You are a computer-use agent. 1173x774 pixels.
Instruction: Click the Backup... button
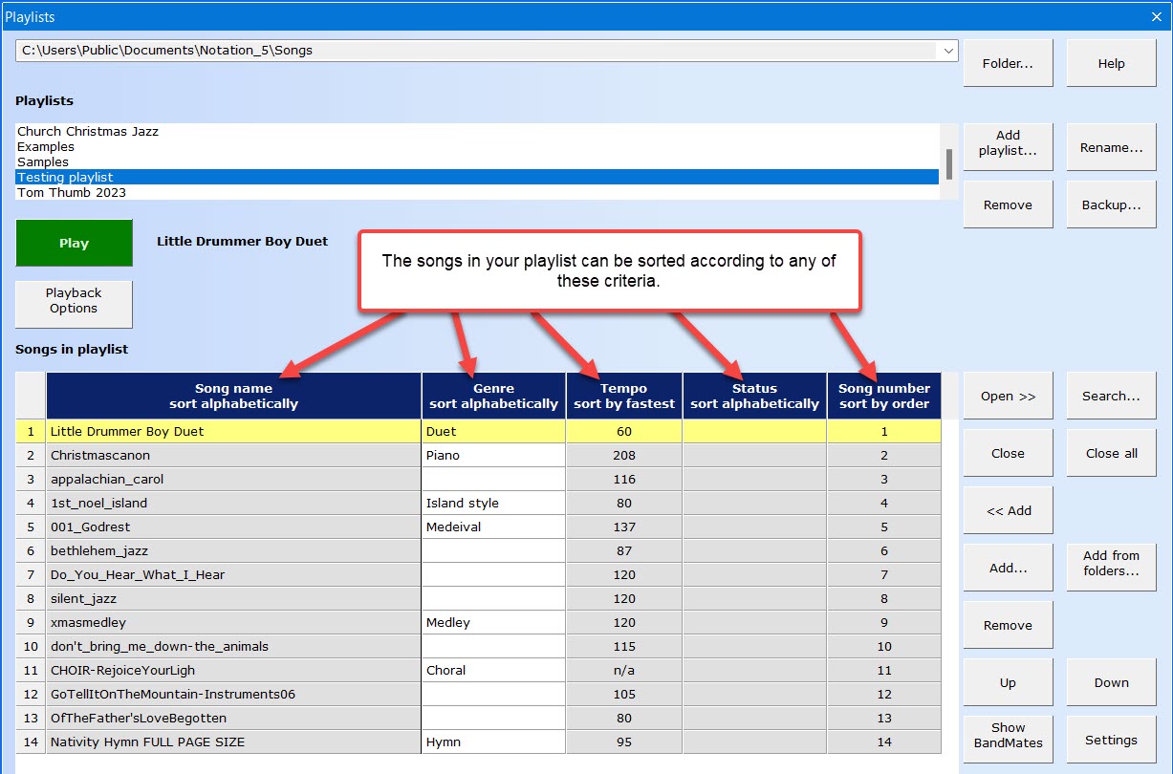coord(1111,205)
